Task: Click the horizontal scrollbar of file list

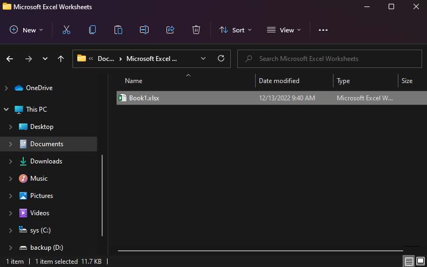Action: [x=261, y=251]
